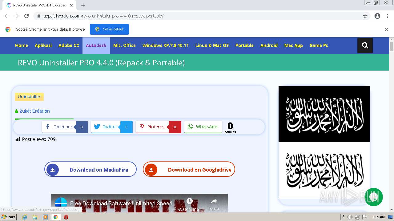Open Chrome three-dot menu
The image size is (394, 221).
[388, 16]
